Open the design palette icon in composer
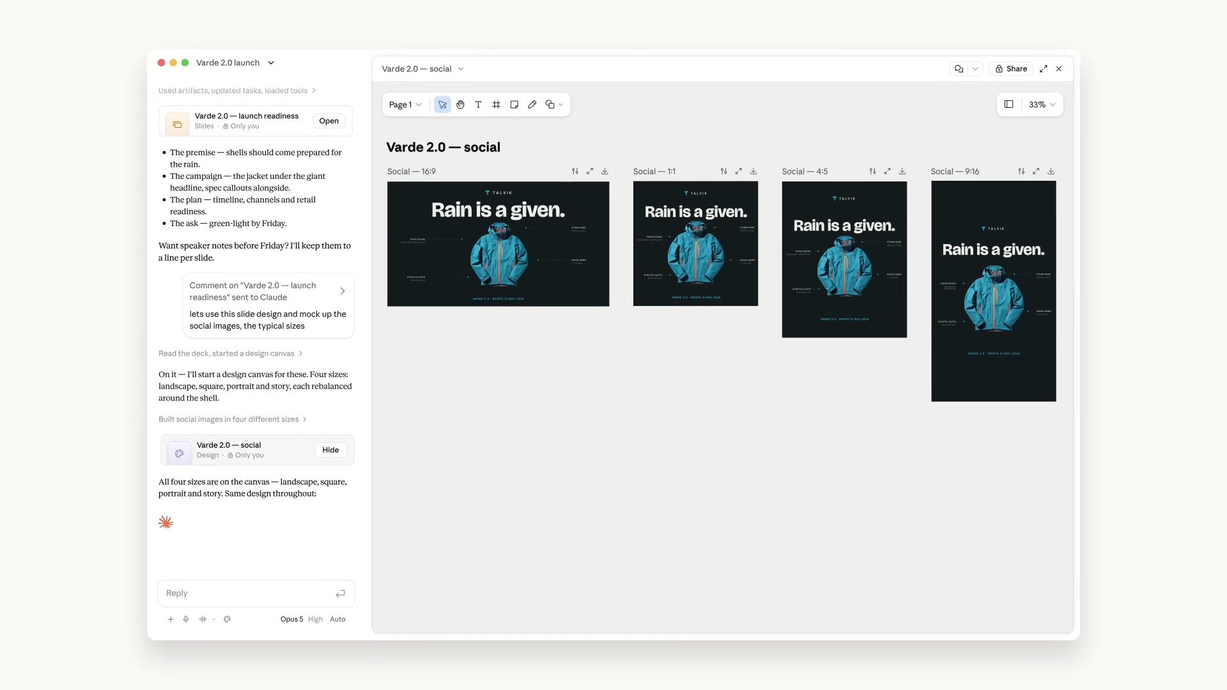The width and height of the screenshot is (1227, 690). tap(227, 619)
